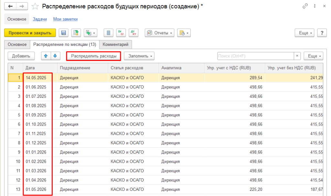Go back with the left arrow
The height and width of the screenshot is (196, 331).
(10, 6)
